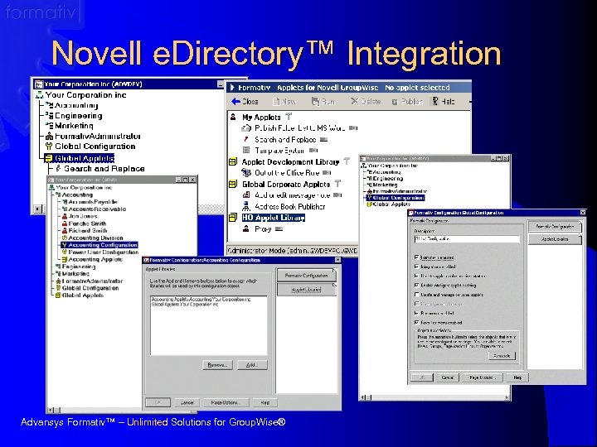Click the Applet Development Library folder icon
This screenshot has height=447, width=597.
[x=233, y=161]
